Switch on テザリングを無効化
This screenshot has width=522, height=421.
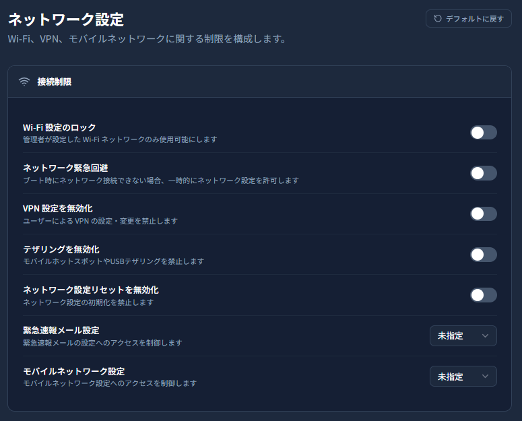click(x=484, y=255)
